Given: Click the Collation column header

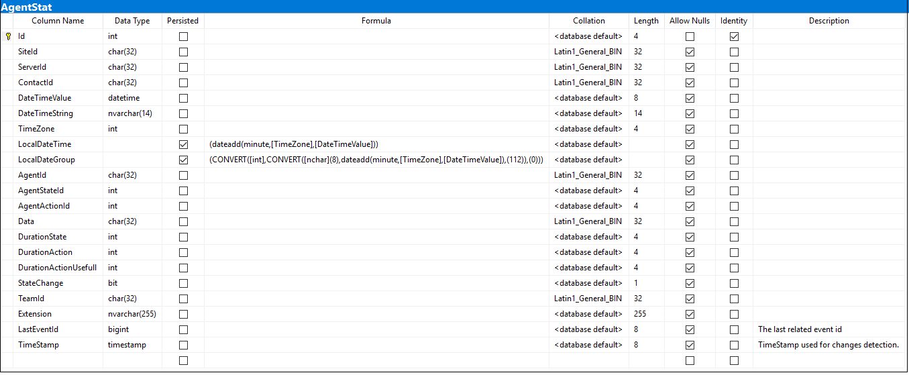Looking at the screenshot, I should (589, 21).
